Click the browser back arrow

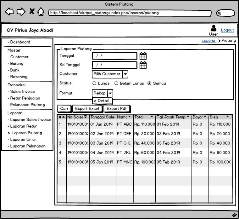point(9,11)
